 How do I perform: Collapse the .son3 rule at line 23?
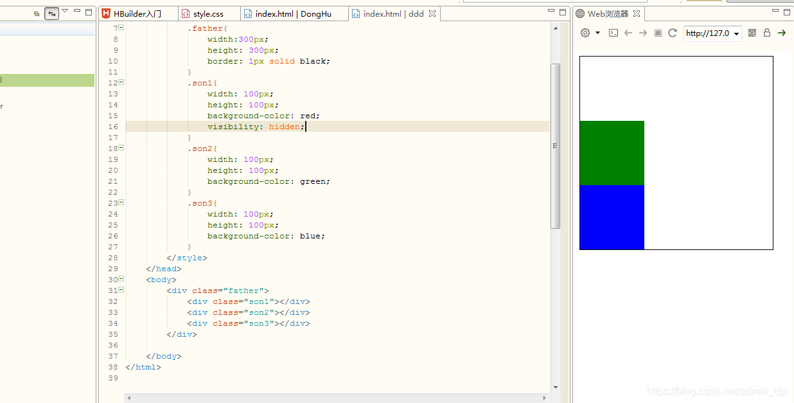pos(121,202)
